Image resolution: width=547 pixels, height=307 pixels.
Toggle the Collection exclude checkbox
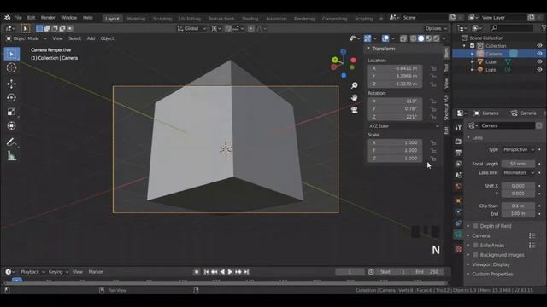[473, 45]
